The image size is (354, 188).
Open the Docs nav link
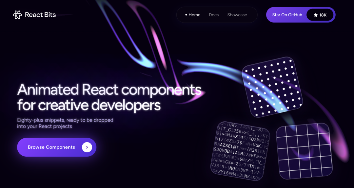coord(214,15)
